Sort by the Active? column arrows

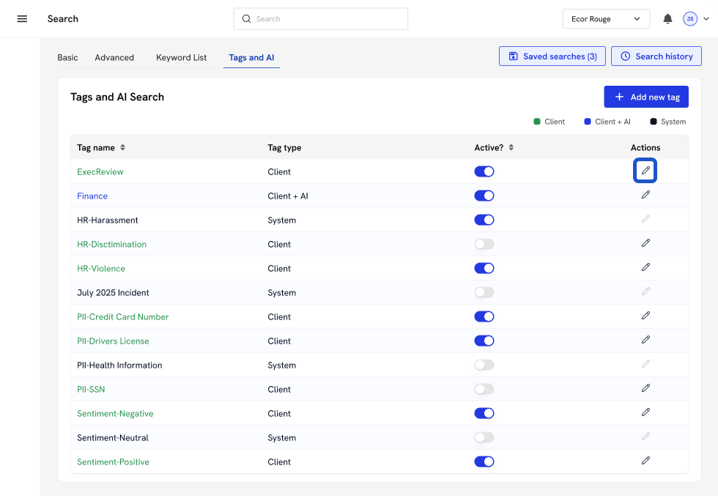pos(511,147)
